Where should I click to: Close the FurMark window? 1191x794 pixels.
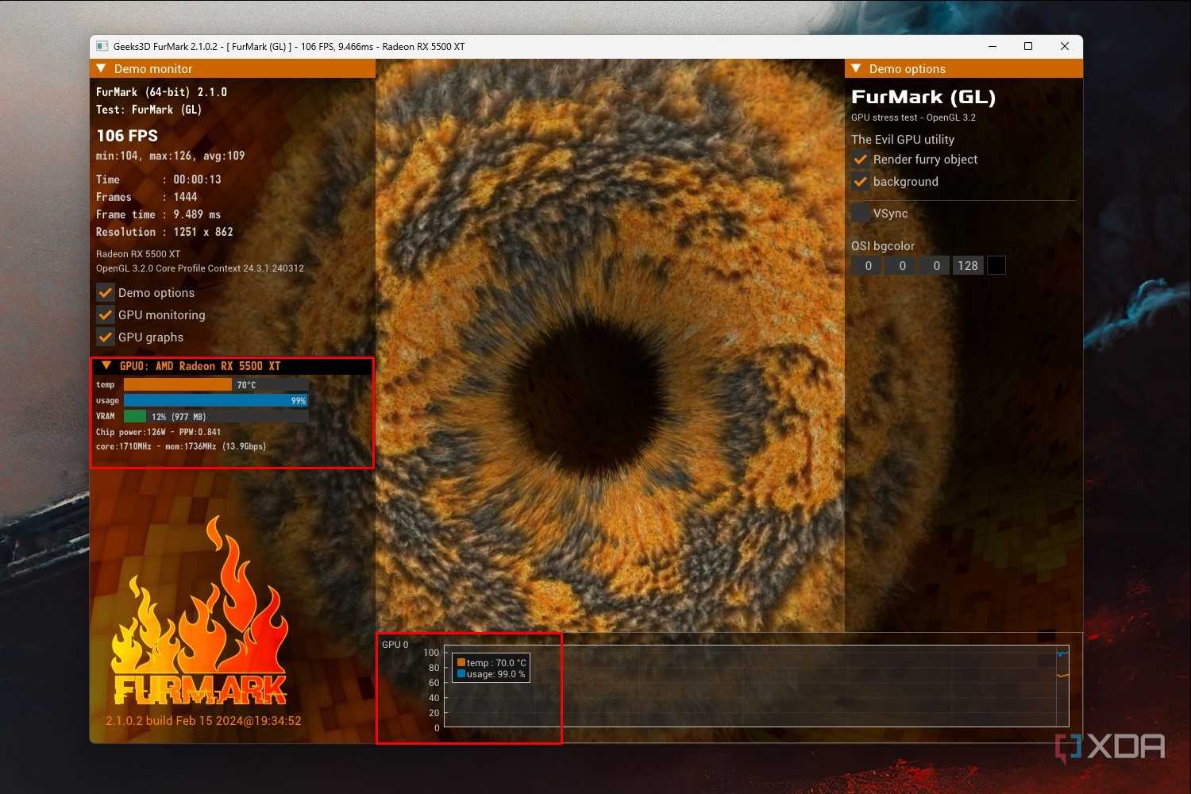coord(1065,46)
